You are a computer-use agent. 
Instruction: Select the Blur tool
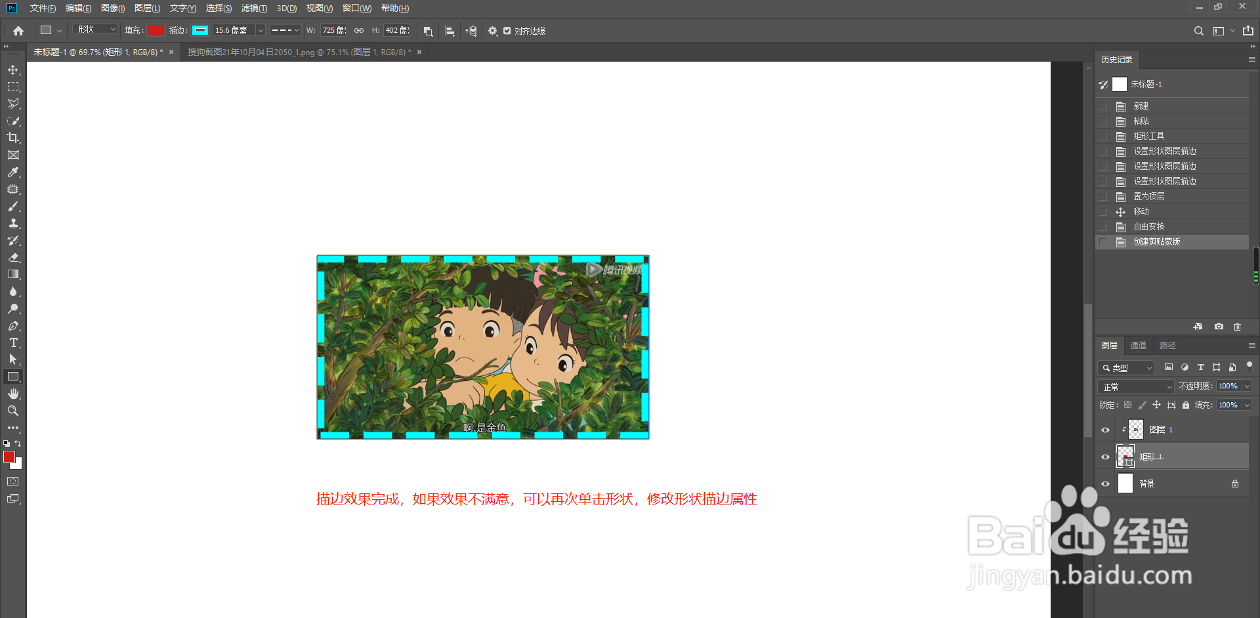click(x=13, y=291)
